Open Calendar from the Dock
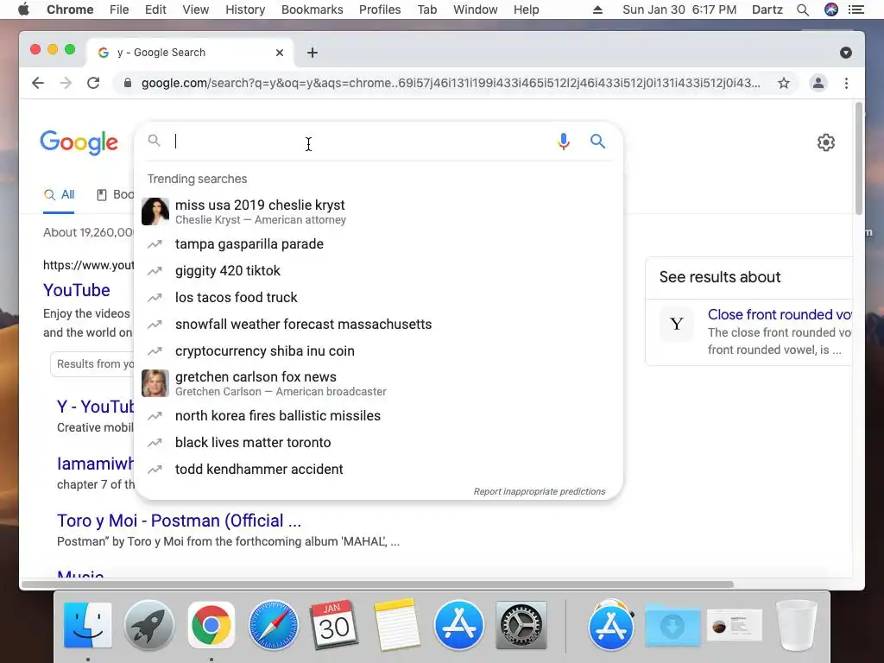 [335, 625]
